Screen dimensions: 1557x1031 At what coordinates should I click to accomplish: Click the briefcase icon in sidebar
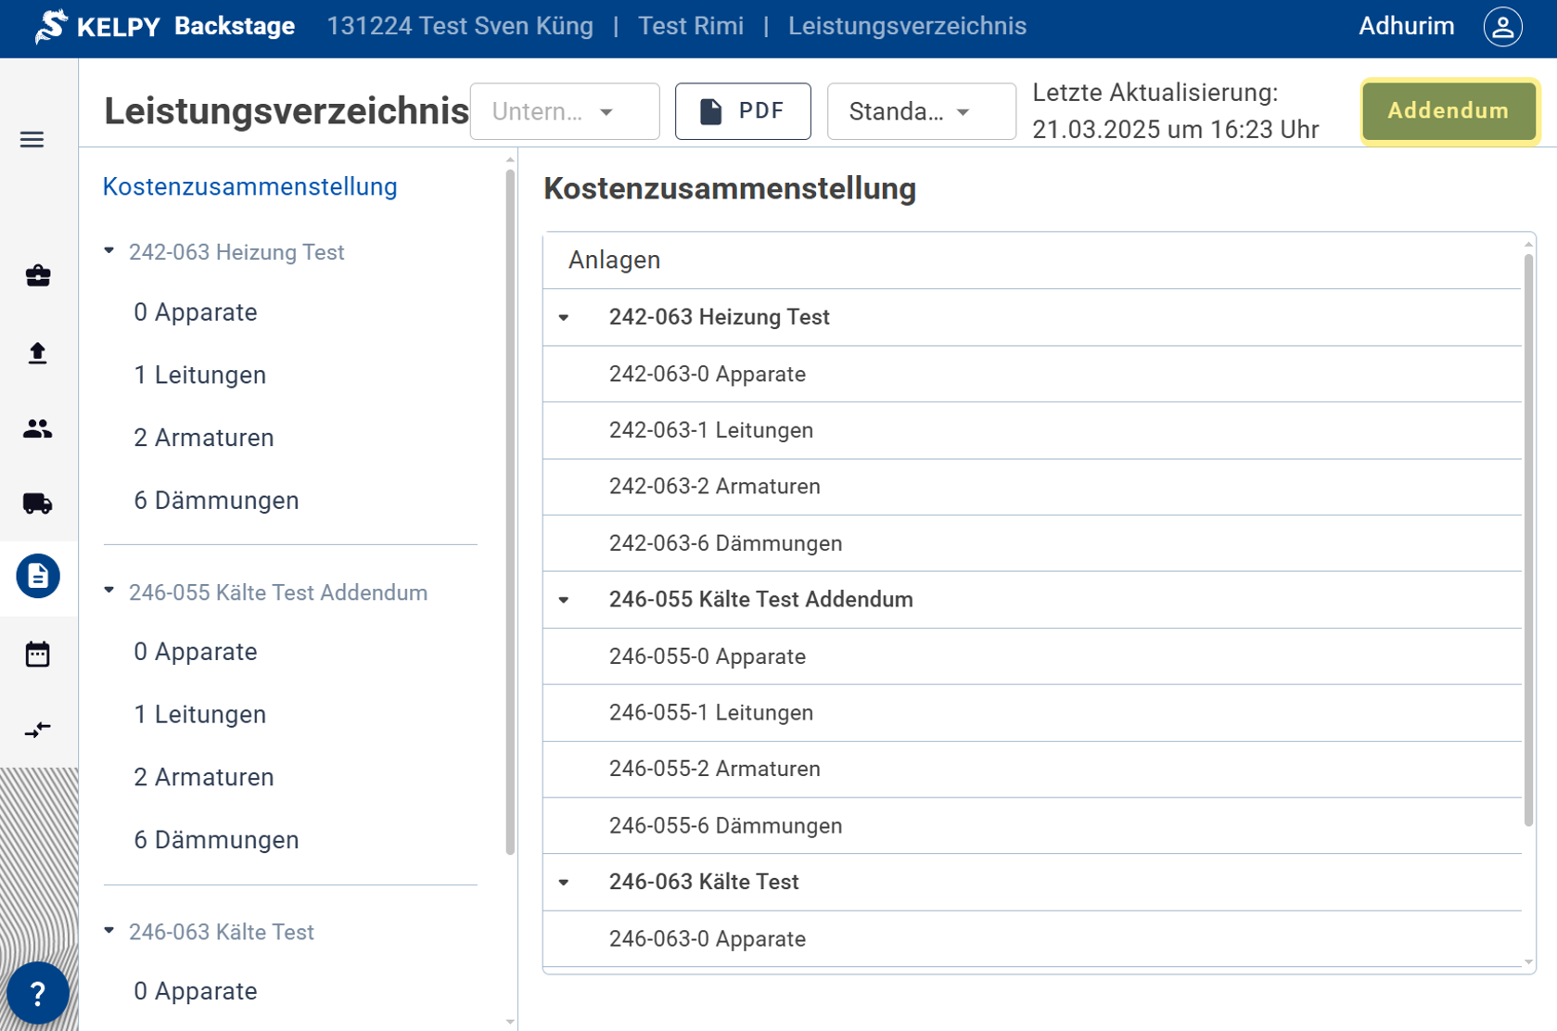point(38,275)
